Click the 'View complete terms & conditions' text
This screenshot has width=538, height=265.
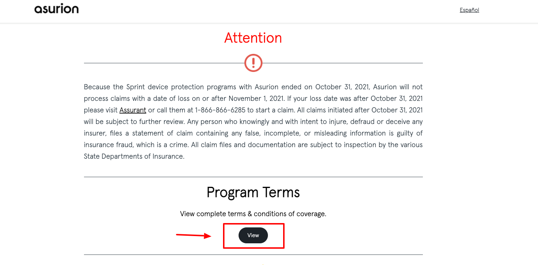pos(253,214)
